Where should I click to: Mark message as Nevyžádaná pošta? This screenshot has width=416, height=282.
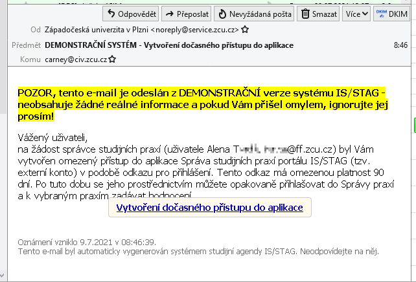tap(254, 14)
